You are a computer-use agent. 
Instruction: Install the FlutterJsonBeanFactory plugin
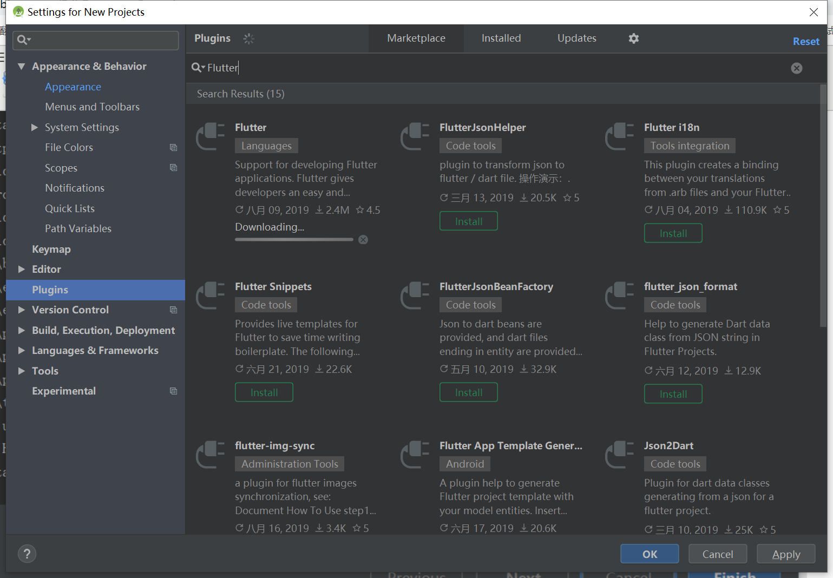click(x=469, y=392)
